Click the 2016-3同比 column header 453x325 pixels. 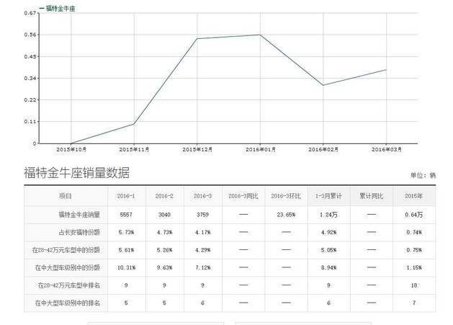[x=243, y=196]
